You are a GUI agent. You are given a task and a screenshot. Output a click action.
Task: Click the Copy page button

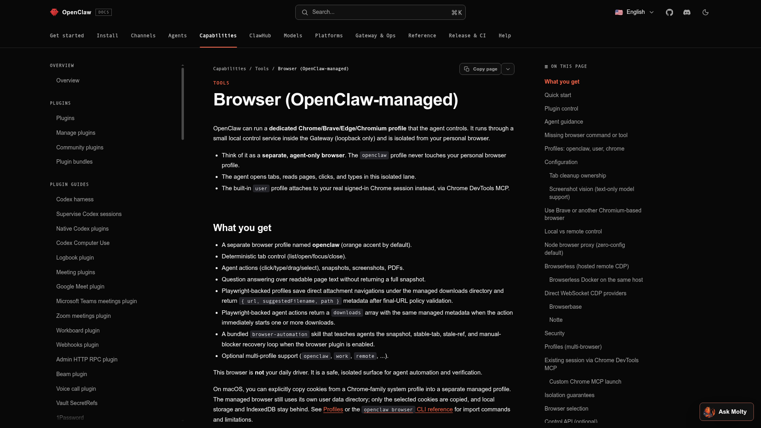(x=480, y=69)
